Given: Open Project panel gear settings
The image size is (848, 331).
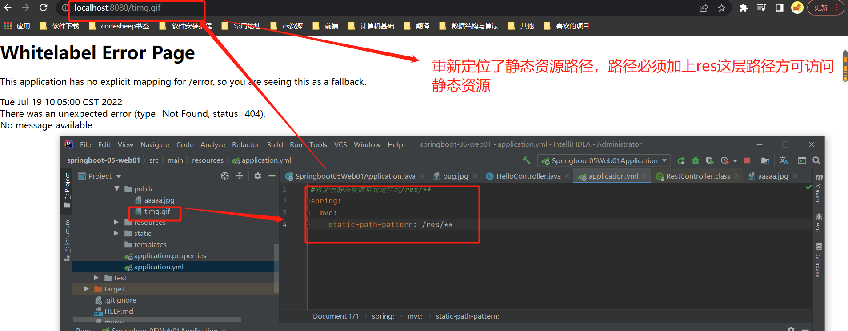Looking at the screenshot, I should (258, 176).
